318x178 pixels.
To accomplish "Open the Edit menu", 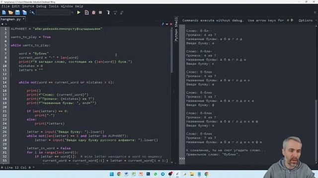I will click(x=15, y=6).
